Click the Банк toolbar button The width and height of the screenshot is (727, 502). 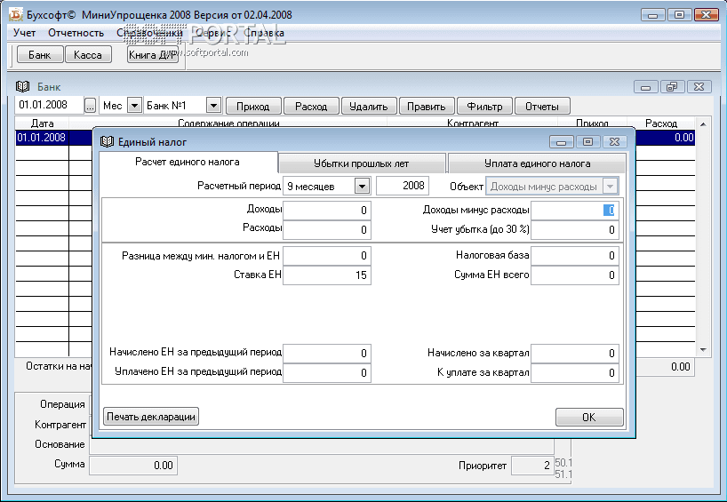40,55
